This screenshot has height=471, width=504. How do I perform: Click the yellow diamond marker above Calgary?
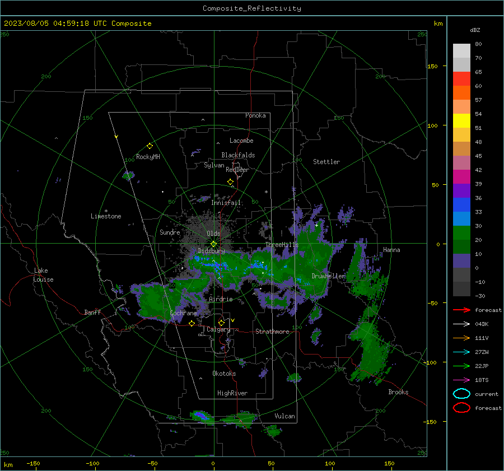coord(221,323)
